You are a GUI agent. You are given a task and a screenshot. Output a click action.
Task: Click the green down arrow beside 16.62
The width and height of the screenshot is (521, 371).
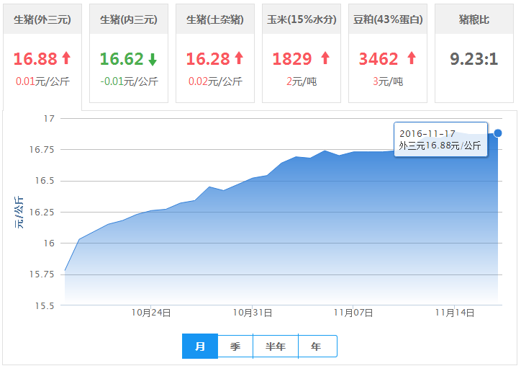pyautogui.click(x=153, y=59)
